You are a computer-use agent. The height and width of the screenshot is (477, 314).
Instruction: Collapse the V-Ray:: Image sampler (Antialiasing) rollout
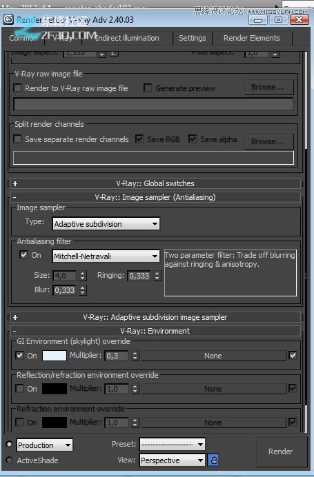(x=155, y=197)
